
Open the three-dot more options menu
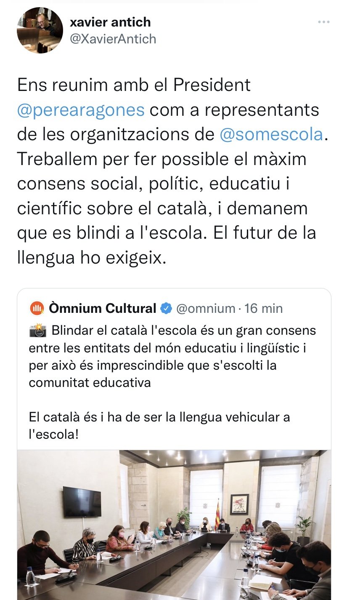click(323, 22)
